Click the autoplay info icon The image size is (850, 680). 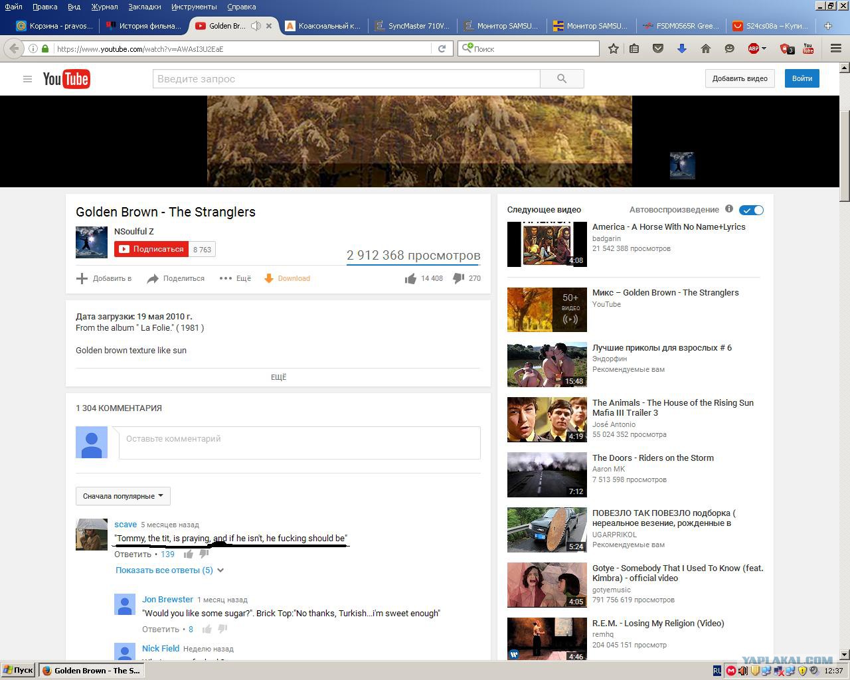tap(729, 209)
